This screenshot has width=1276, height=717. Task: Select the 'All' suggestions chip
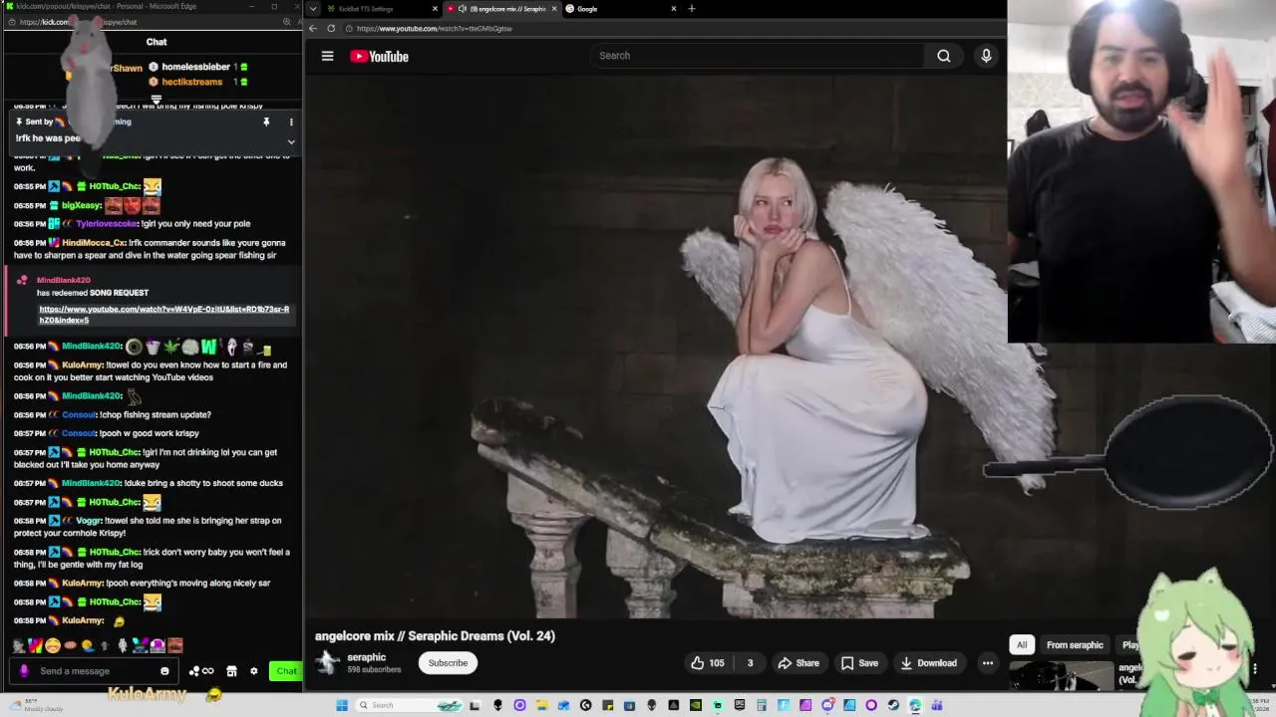point(1022,644)
